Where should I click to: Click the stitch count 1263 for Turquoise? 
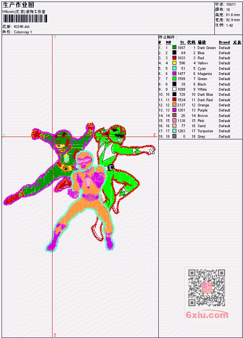coord(181,131)
